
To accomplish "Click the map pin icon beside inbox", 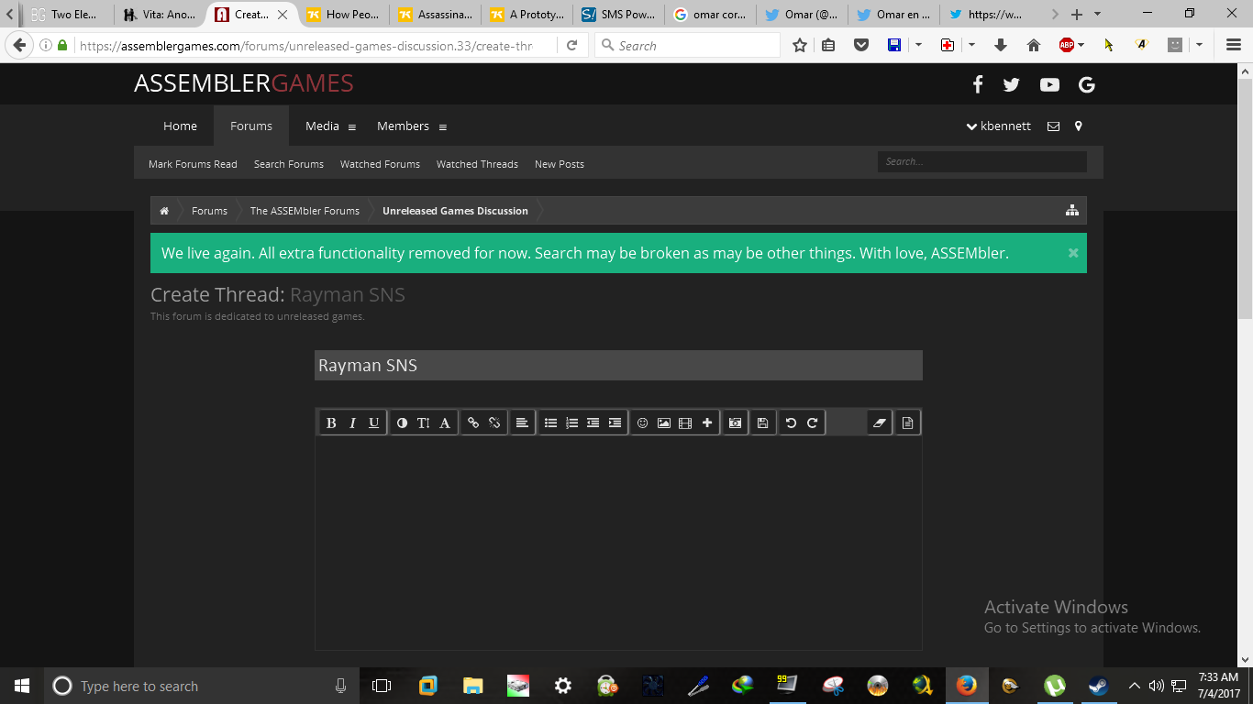I will [x=1079, y=126].
